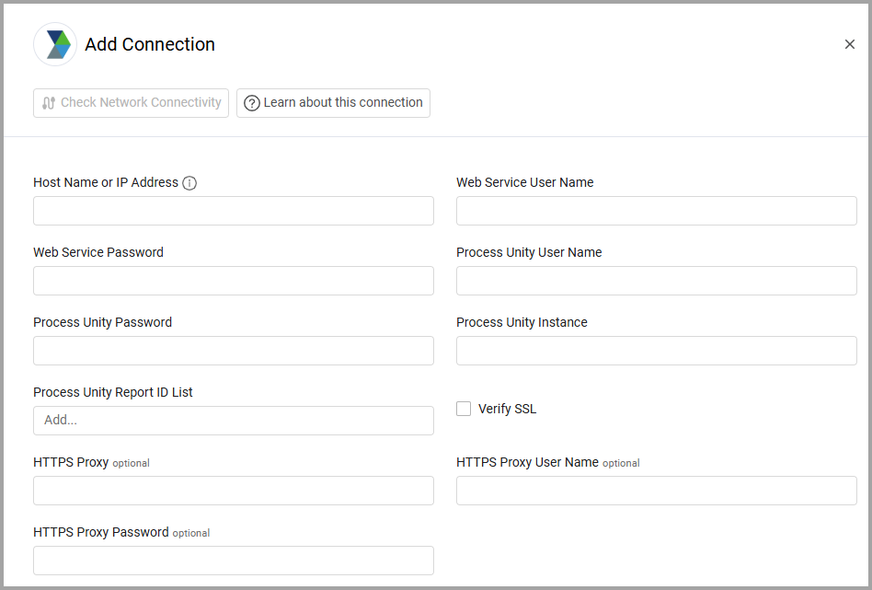This screenshot has width=872, height=590.
Task: Click the Process Unity User Name field
Action: tap(657, 281)
